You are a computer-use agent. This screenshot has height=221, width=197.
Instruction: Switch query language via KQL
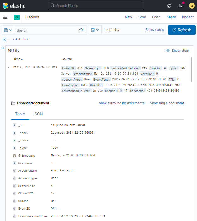click(x=81, y=30)
